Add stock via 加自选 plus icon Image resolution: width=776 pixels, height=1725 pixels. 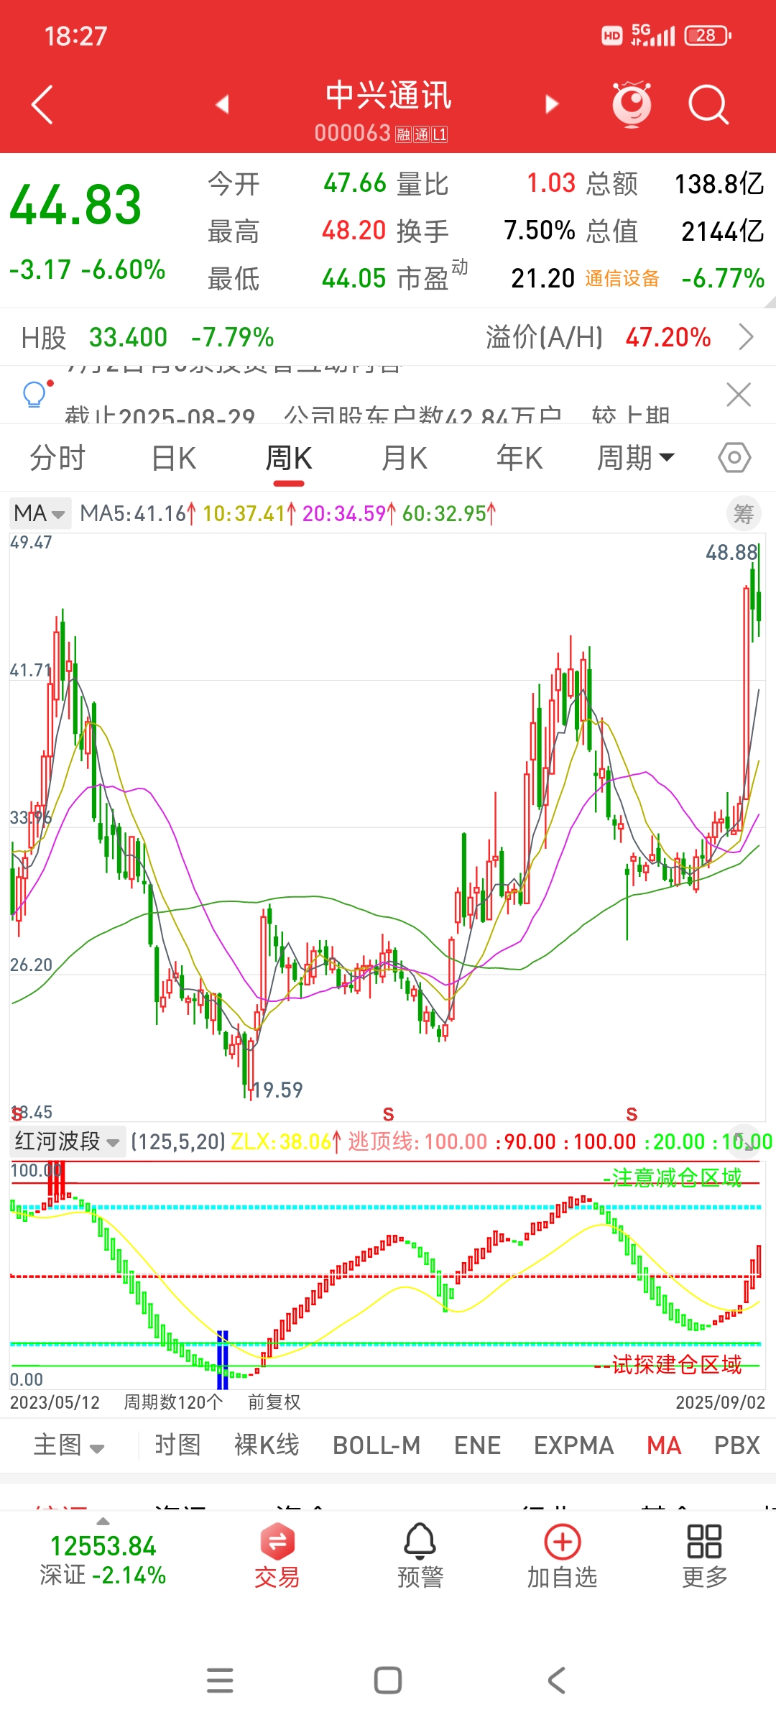click(x=563, y=1555)
